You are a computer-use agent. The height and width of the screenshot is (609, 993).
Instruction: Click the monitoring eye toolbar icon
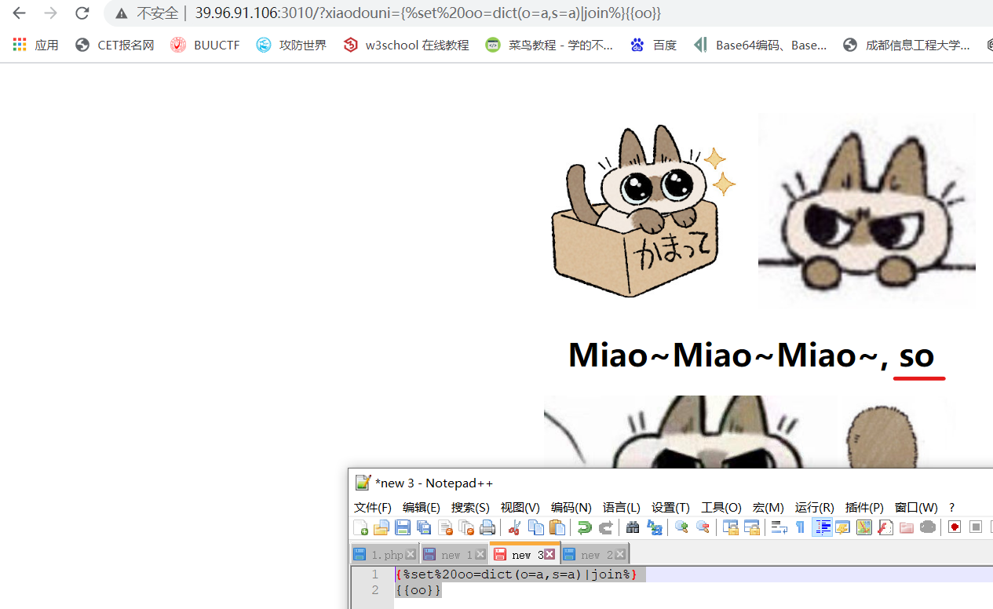pos(928,527)
